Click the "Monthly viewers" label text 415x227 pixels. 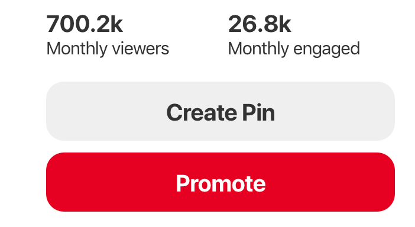[x=108, y=49]
